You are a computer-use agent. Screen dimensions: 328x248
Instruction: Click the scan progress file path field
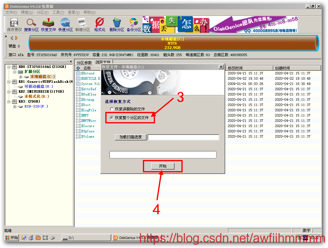click(183, 137)
